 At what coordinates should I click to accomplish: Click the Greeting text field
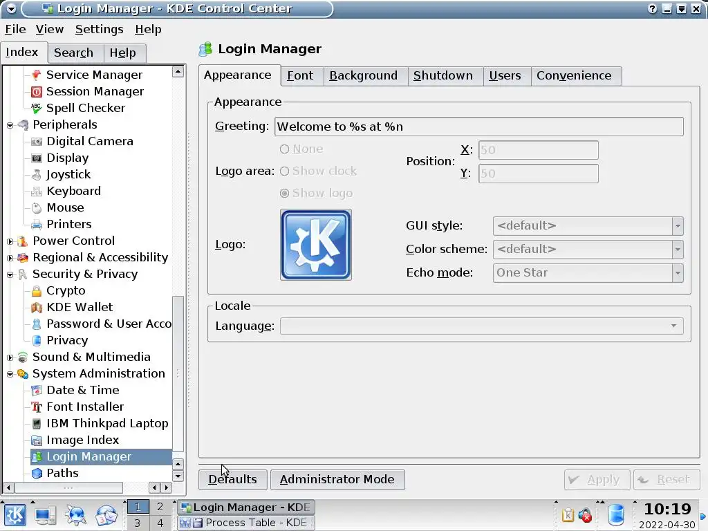pos(479,127)
